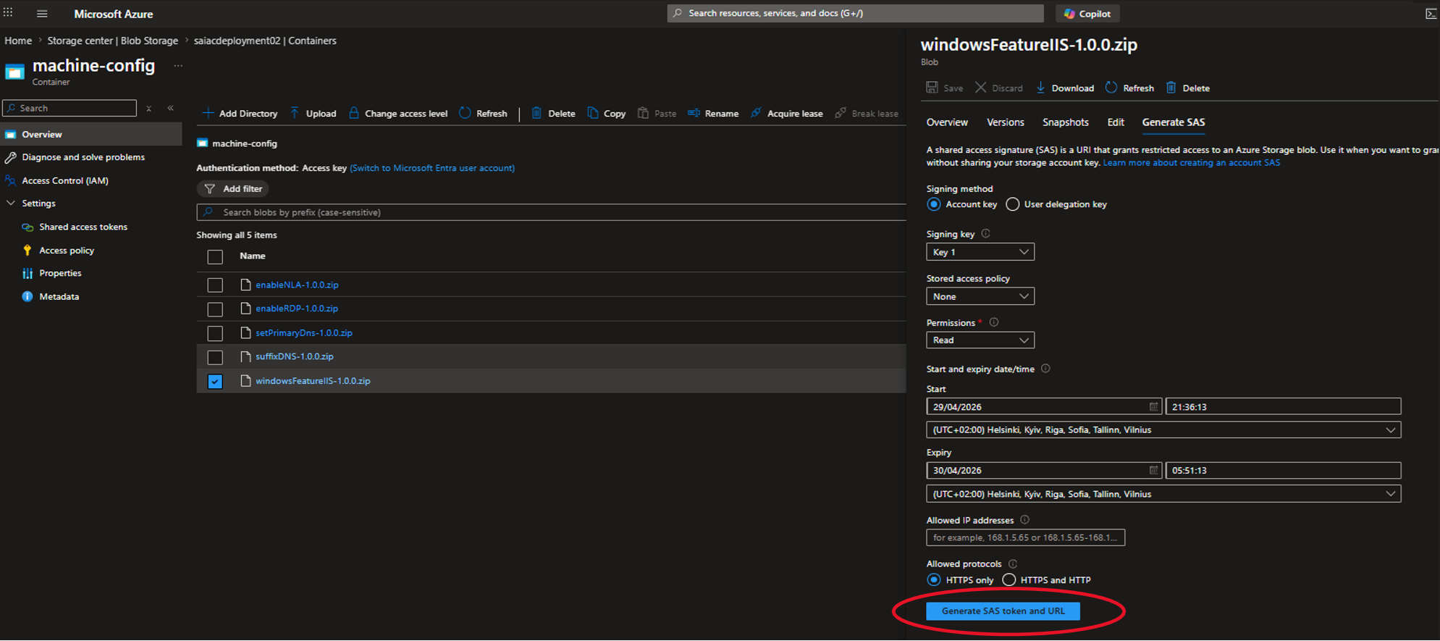Open Access policy settings
Image resolution: width=1440 pixels, height=641 pixels.
pos(67,251)
